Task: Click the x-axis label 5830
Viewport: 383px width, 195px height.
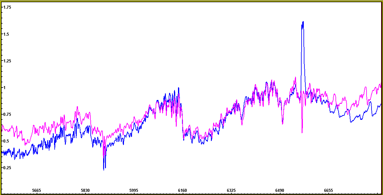Action: [85, 190]
